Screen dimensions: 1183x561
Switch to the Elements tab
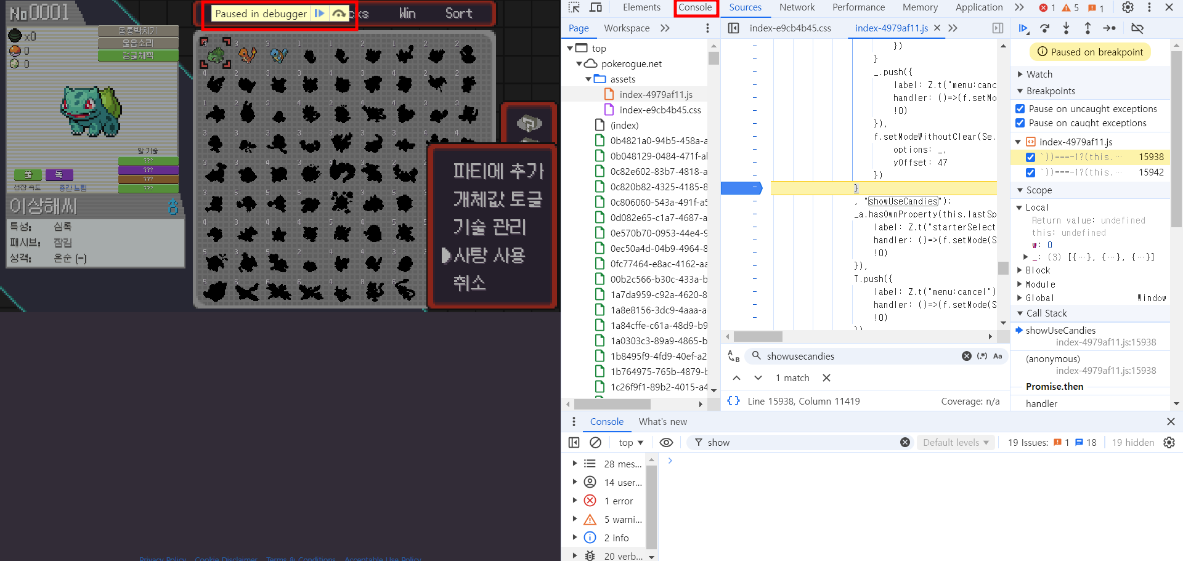tap(641, 7)
